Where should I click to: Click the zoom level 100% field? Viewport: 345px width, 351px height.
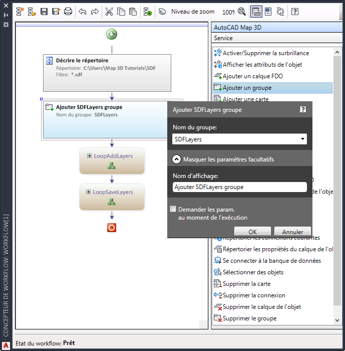tap(228, 12)
